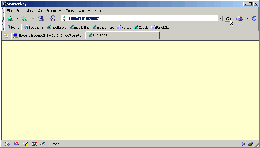
Task: Open the Go menu
Action: (x=40, y=11)
